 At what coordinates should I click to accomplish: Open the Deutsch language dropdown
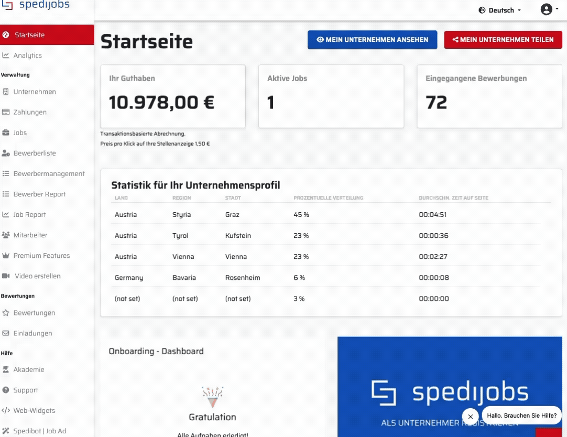500,10
